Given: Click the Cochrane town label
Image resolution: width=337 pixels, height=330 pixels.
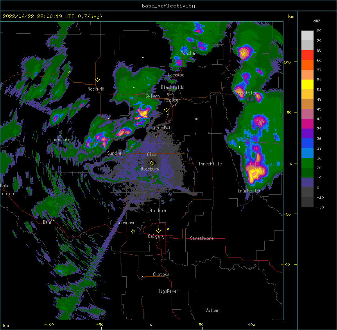Looking at the screenshot, I should pos(126,223).
